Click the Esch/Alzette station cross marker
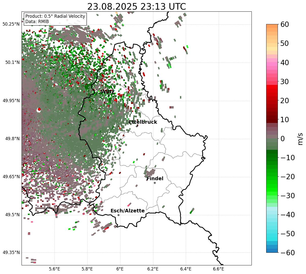The height and width of the screenshot is (274, 306). [x=118, y=215]
